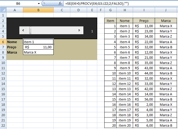Select the item 15 name cell

pyautogui.click(x=125, y=99)
